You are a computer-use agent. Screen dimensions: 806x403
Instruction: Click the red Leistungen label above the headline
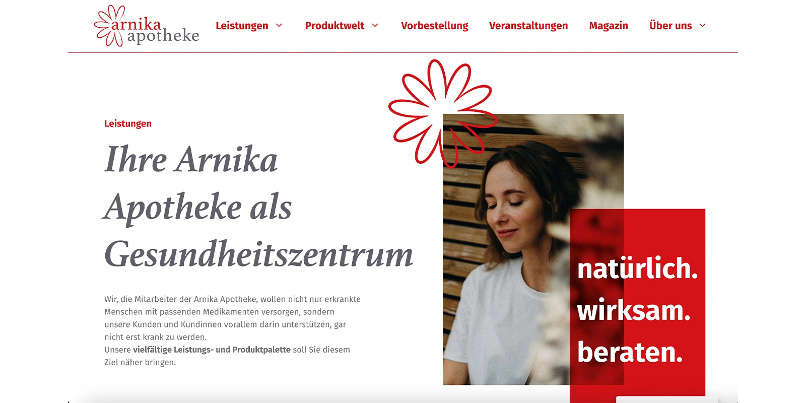pos(128,123)
